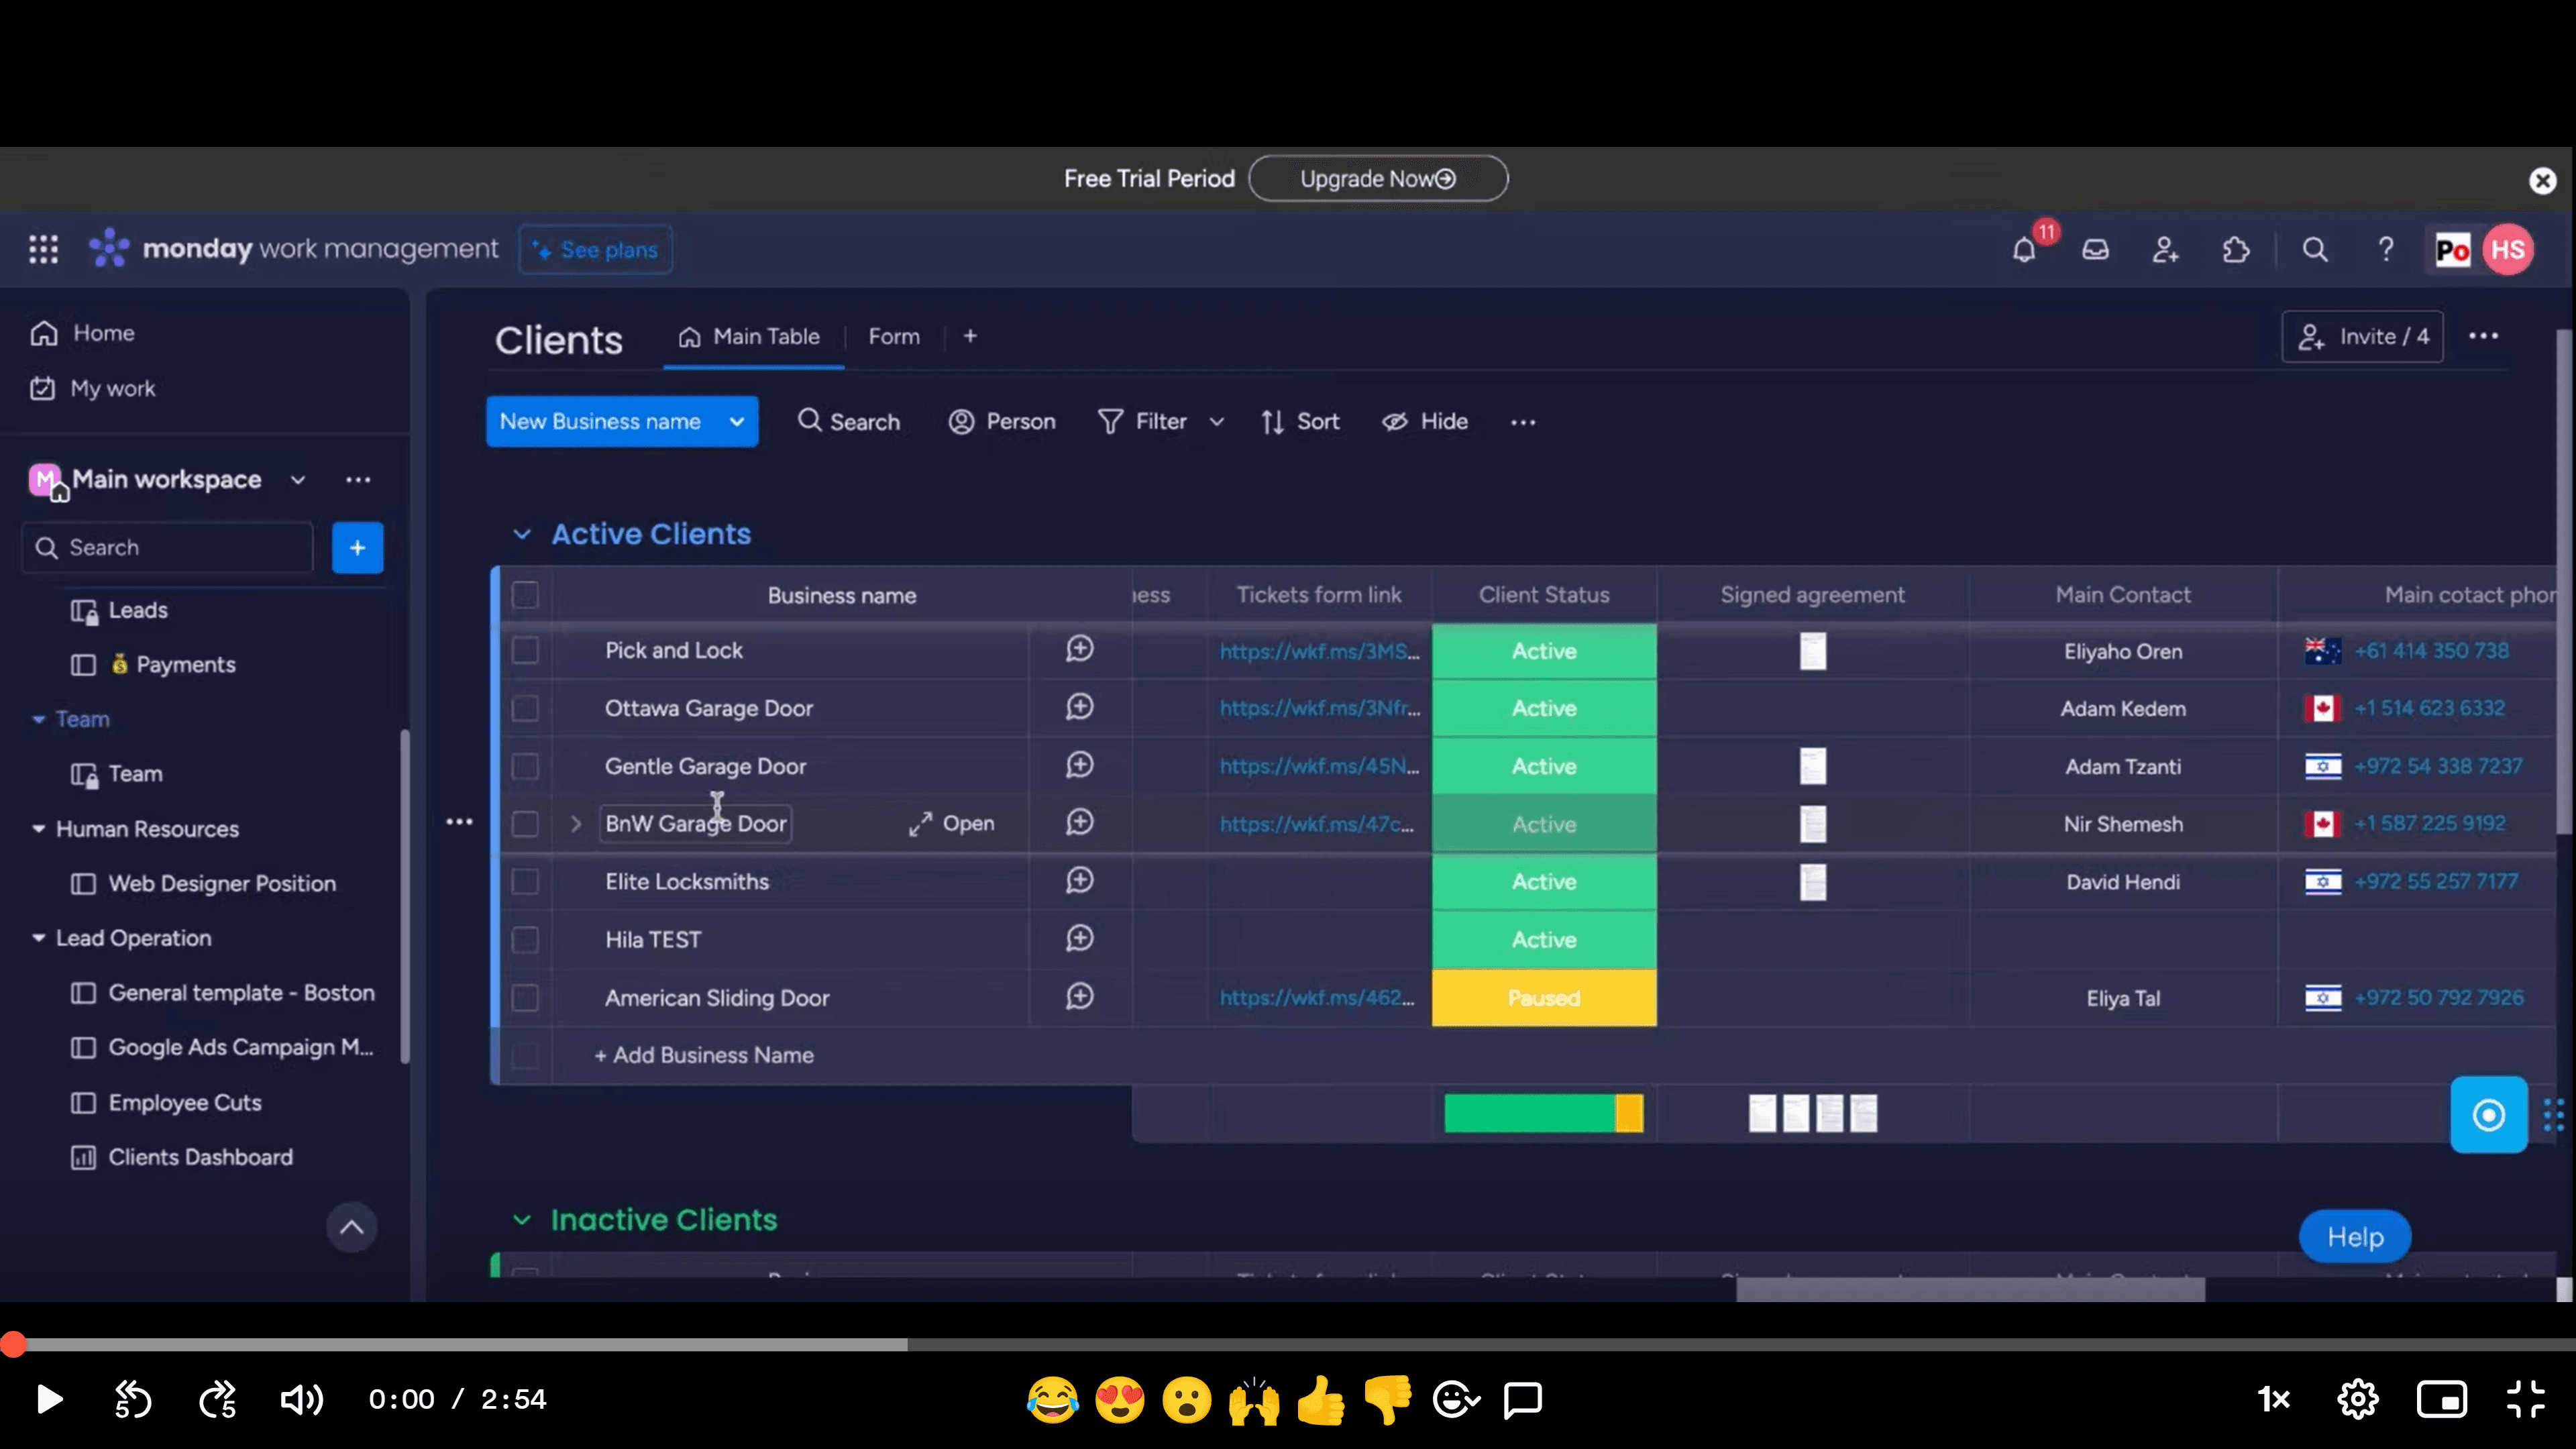
Task: Click the video settings gear icon
Action: click(2357, 1399)
